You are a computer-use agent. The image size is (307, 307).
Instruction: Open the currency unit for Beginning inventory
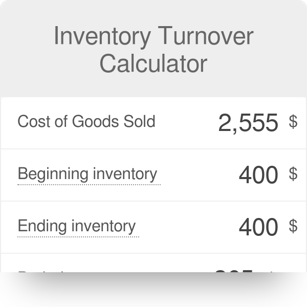click(293, 174)
